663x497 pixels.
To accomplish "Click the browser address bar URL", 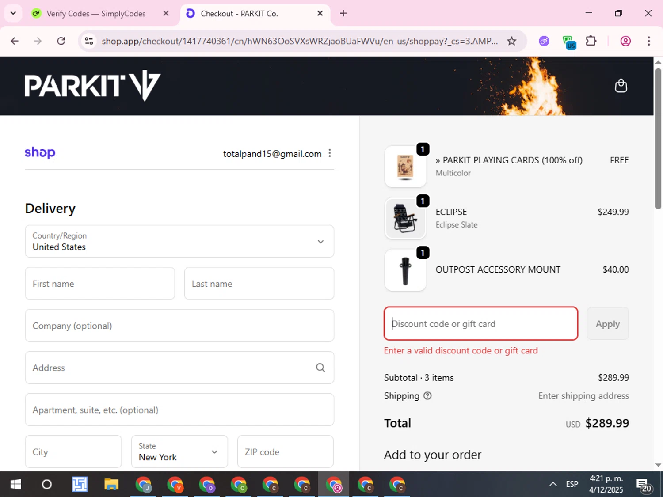I will coord(299,41).
